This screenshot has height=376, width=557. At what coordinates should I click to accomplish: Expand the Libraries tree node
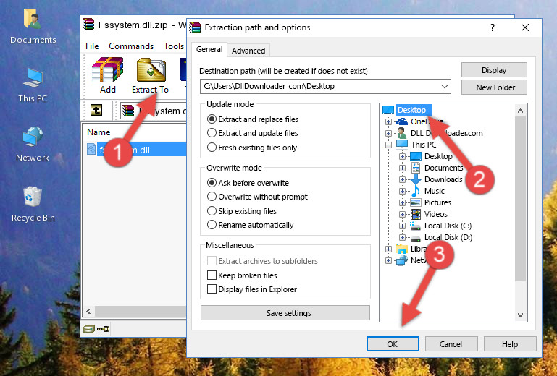pos(388,249)
